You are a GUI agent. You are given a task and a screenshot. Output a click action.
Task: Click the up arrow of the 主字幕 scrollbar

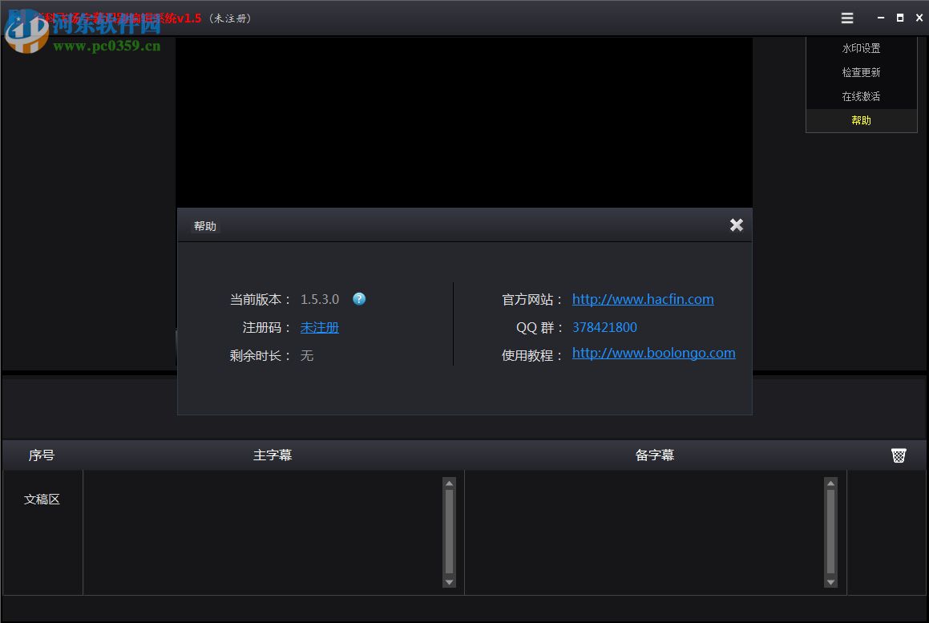(x=449, y=483)
